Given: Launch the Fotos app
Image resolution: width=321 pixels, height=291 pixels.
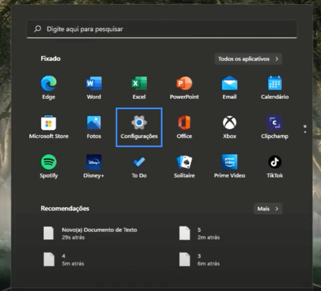Looking at the screenshot, I should pyautogui.click(x=93, y=127).
